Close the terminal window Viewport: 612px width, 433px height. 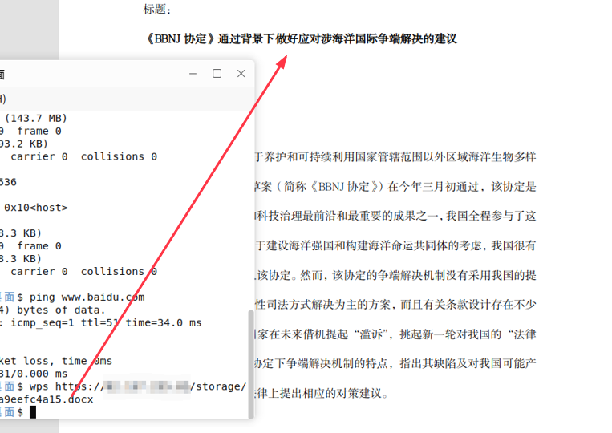(x=241, y=74)
